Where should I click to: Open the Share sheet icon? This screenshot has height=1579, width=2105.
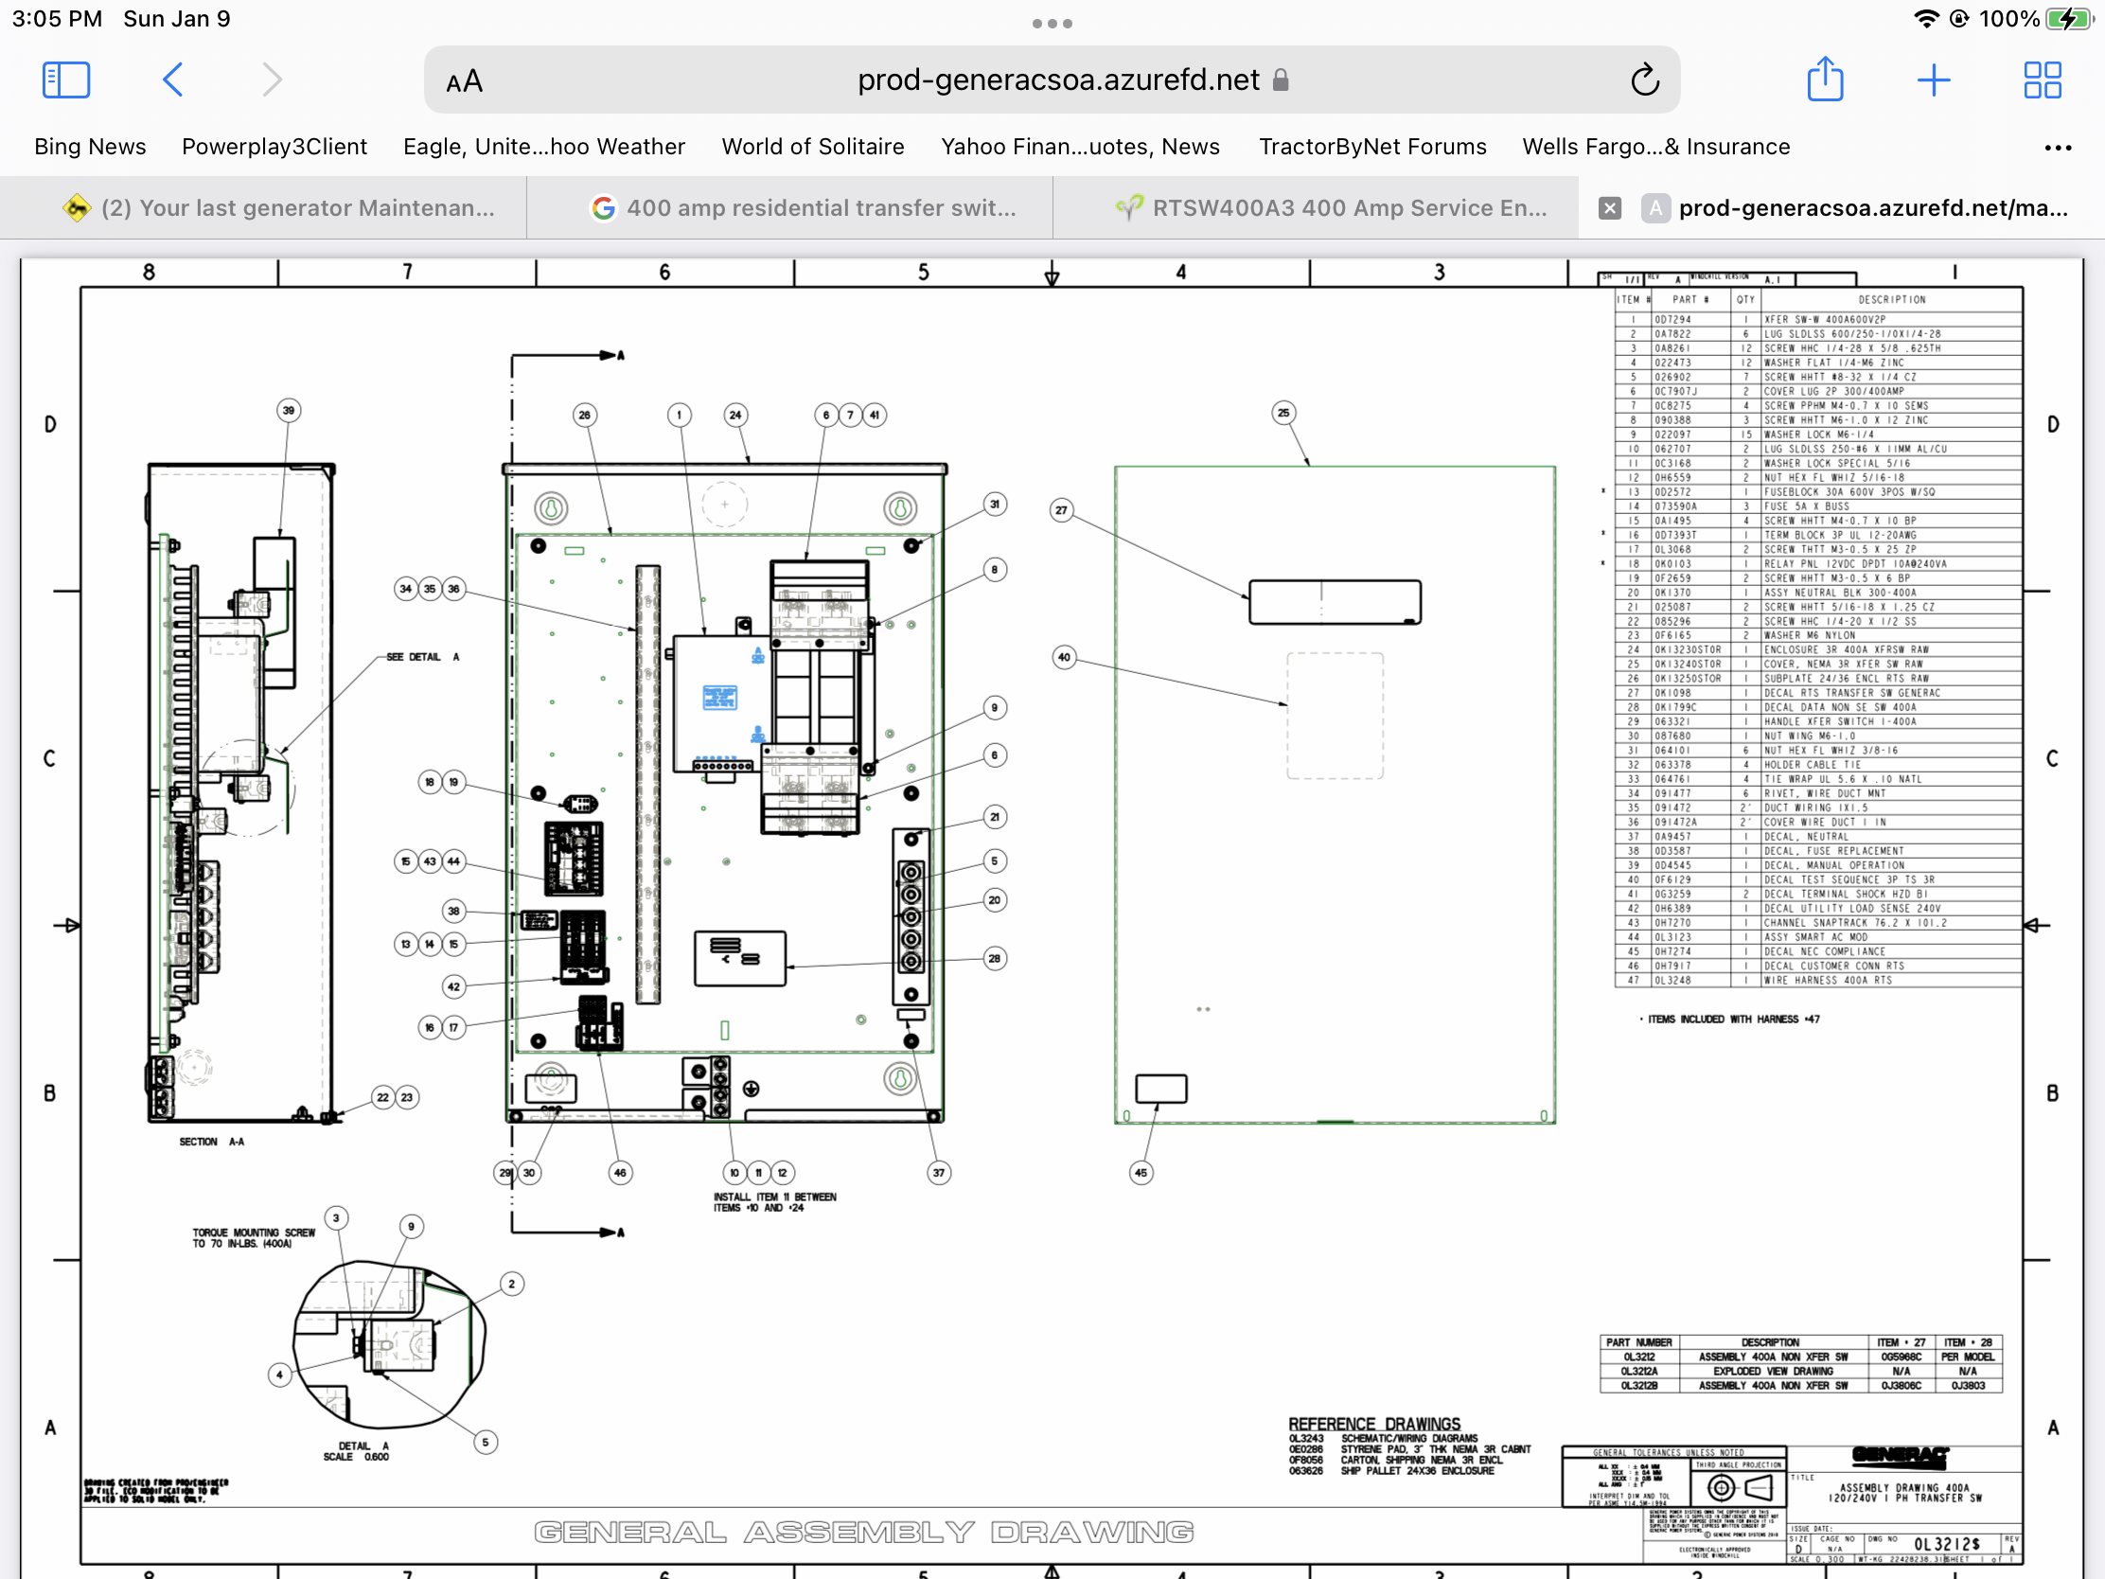pyautogui.click(x=1823, y=79)
